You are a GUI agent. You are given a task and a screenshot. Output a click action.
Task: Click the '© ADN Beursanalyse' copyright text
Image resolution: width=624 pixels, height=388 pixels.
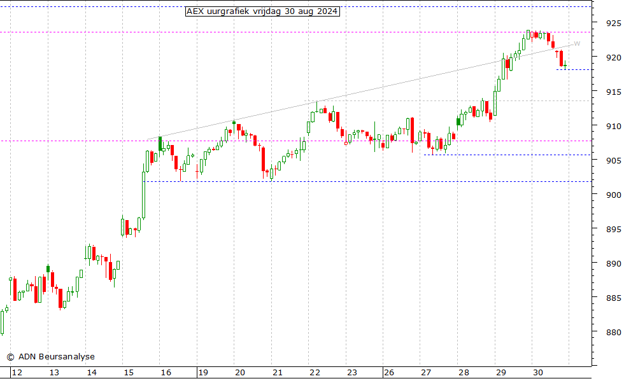point(51,357)
